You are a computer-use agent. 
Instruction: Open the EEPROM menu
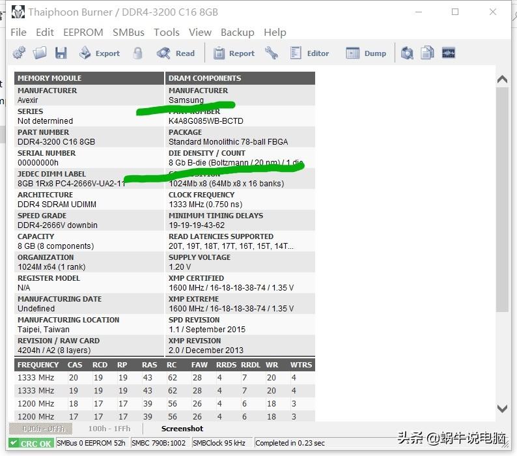83,32
